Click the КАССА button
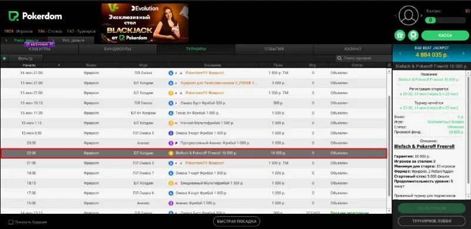The image size is (471, 229). tap(445, 35)
